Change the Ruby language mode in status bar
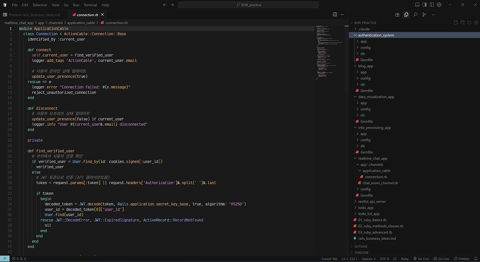The image size is (480, 262). pyautogui.click(x=405, y=259)
